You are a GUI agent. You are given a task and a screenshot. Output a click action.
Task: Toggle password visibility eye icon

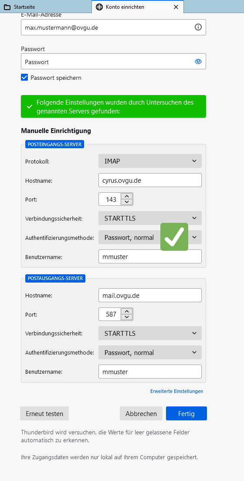point(198,61)
